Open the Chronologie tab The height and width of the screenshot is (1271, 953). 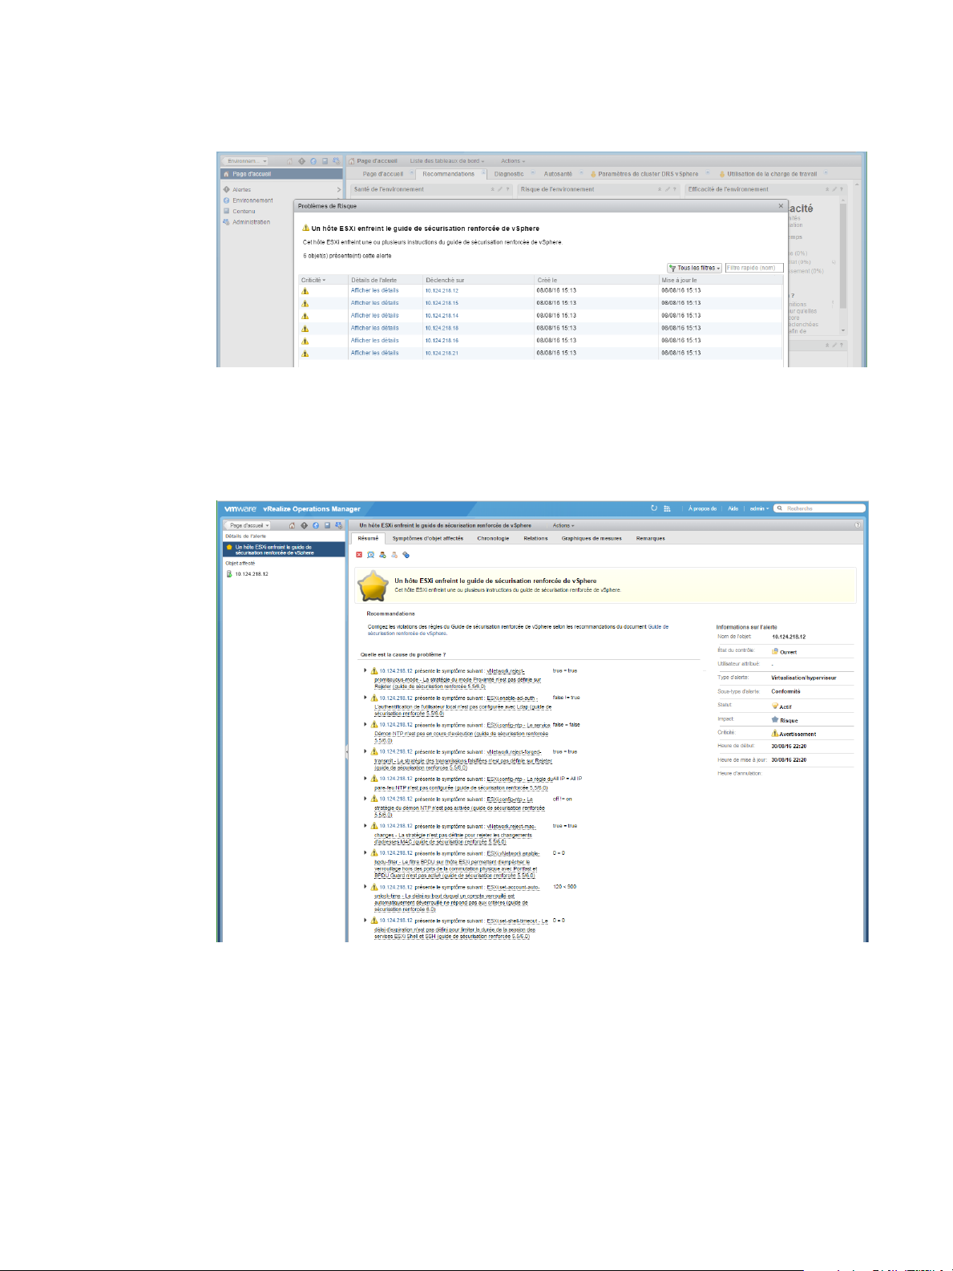click(493, 538)
